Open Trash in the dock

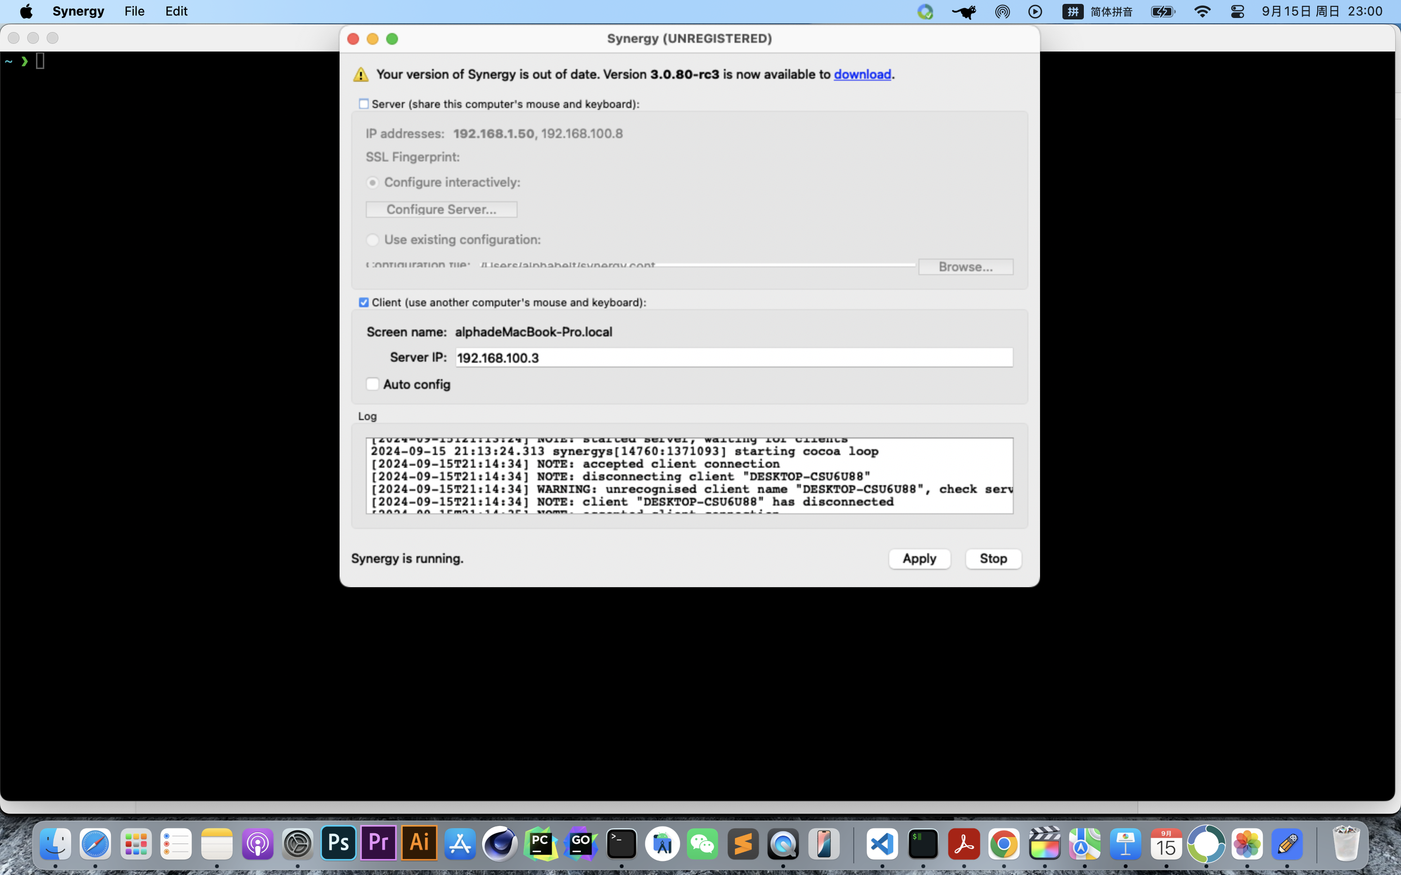[x=1346, y=844]
